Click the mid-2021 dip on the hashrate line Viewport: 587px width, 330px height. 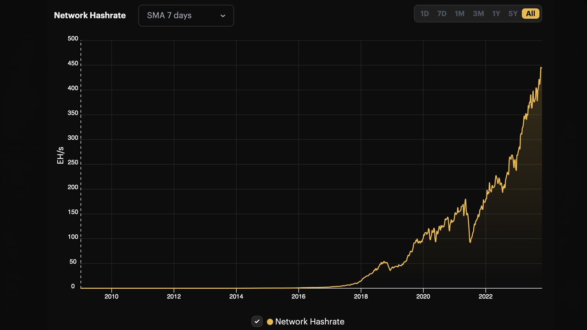(x=470, y=242)
